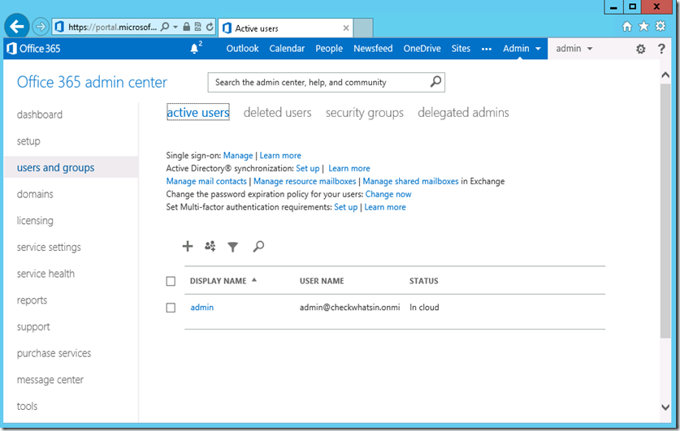Click Manage shared mailboxes link
The height and width of the screenshot is (431, 680).
coord(411,182)
